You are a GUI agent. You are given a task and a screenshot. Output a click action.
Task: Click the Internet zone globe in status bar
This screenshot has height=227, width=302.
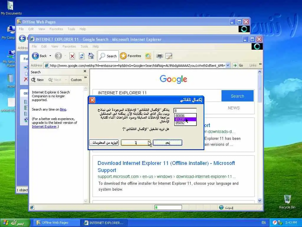[221, 207]
